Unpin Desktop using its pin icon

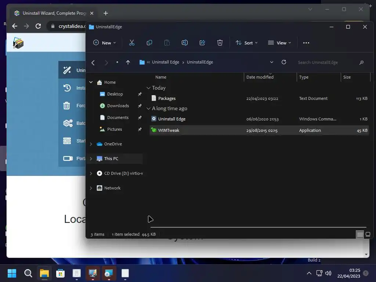coord(140,94)
